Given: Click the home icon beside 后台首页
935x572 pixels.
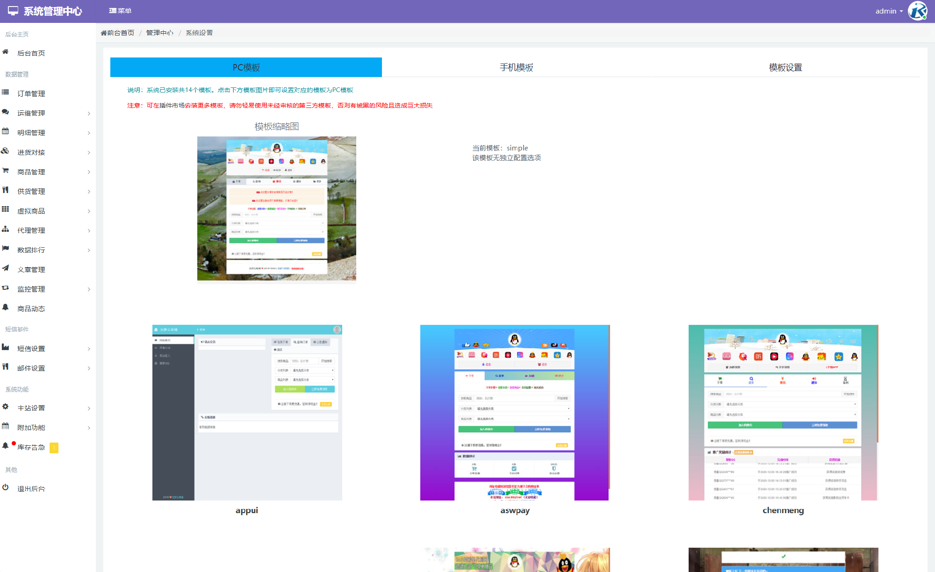Looking at the screenshot, I should point(6,52).
